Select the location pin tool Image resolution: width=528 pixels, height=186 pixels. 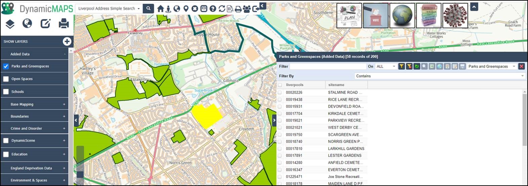(x=186, y=9)
